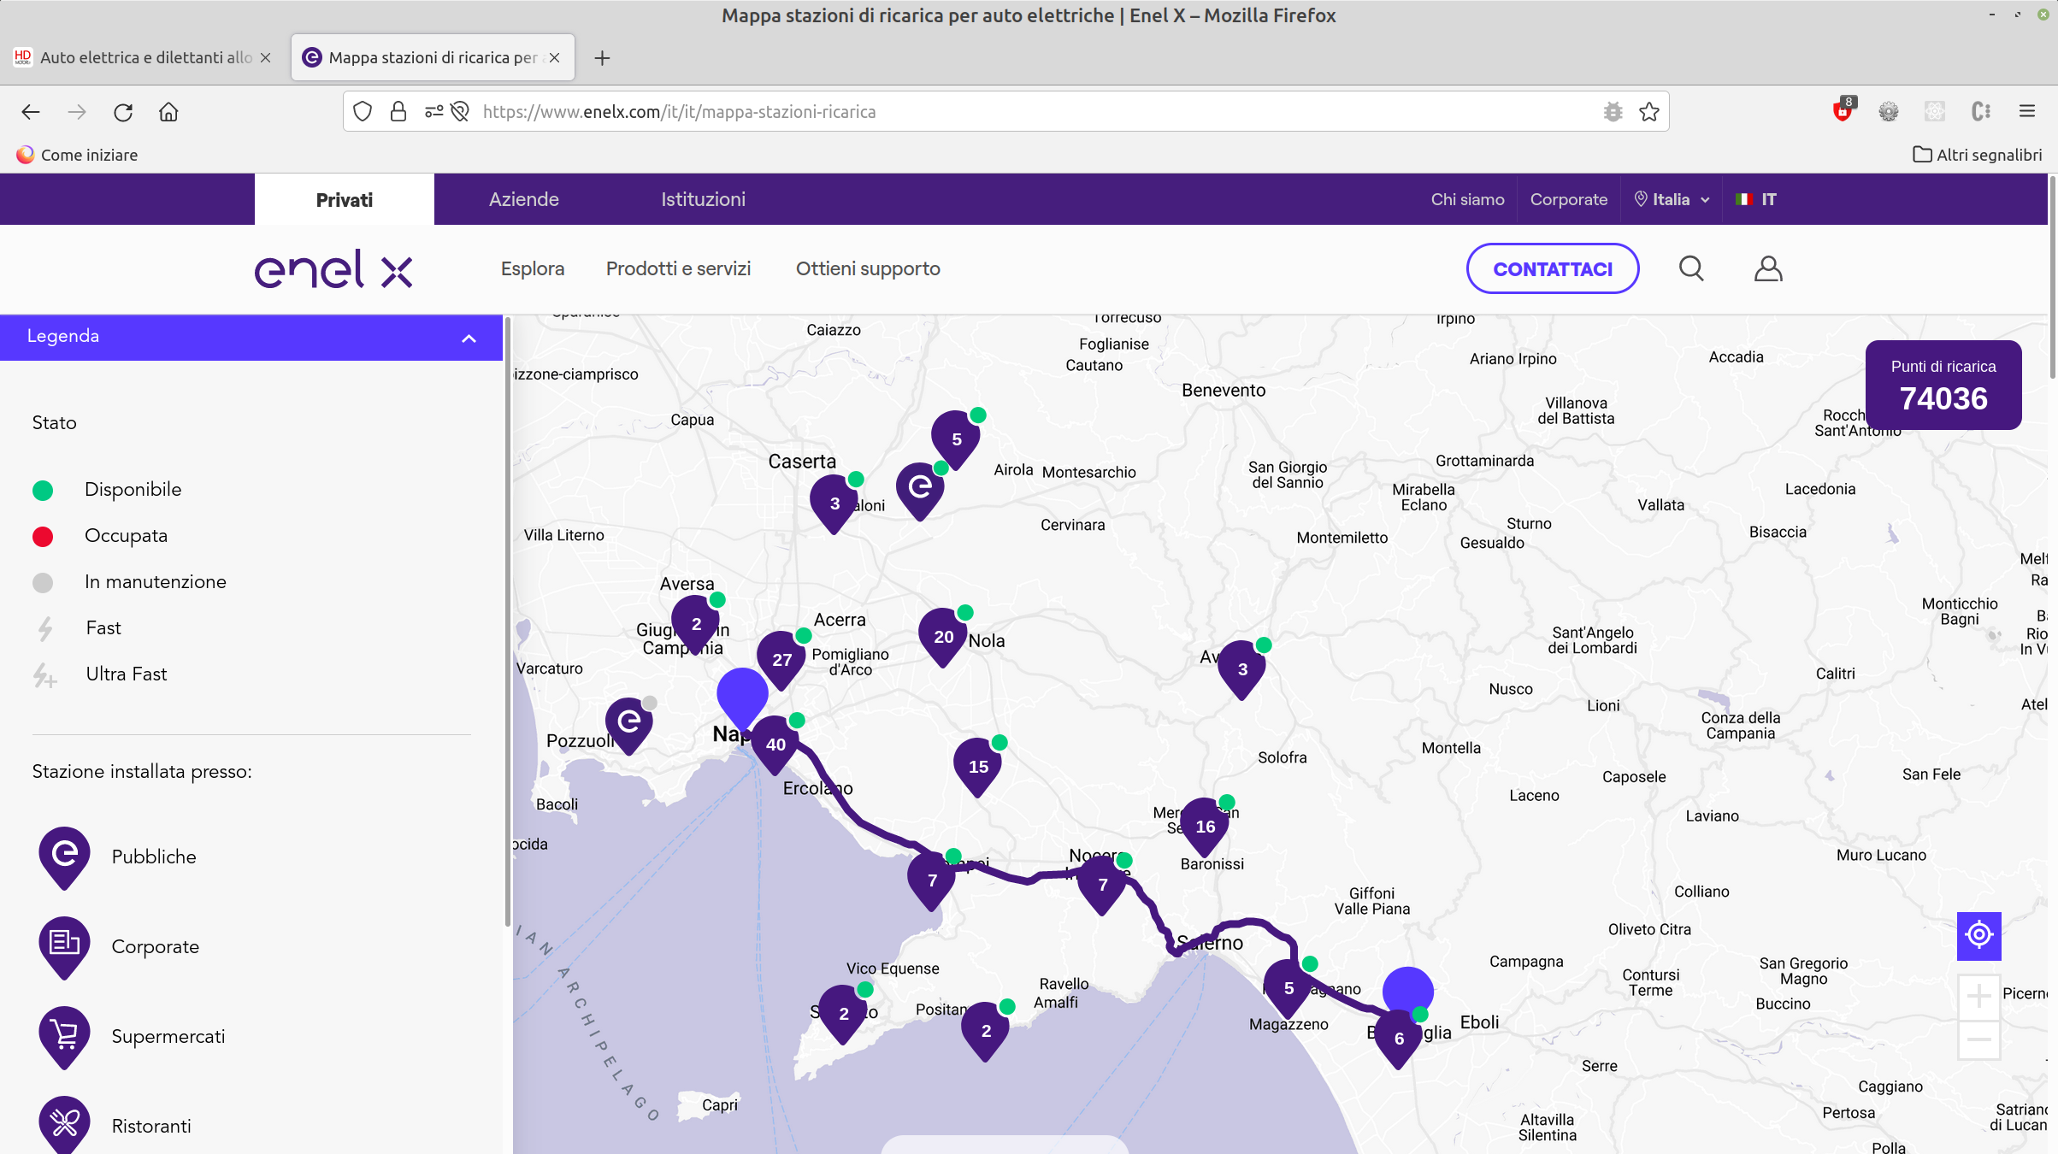
Task: Select the Privati tab
Action: (345, 200)
